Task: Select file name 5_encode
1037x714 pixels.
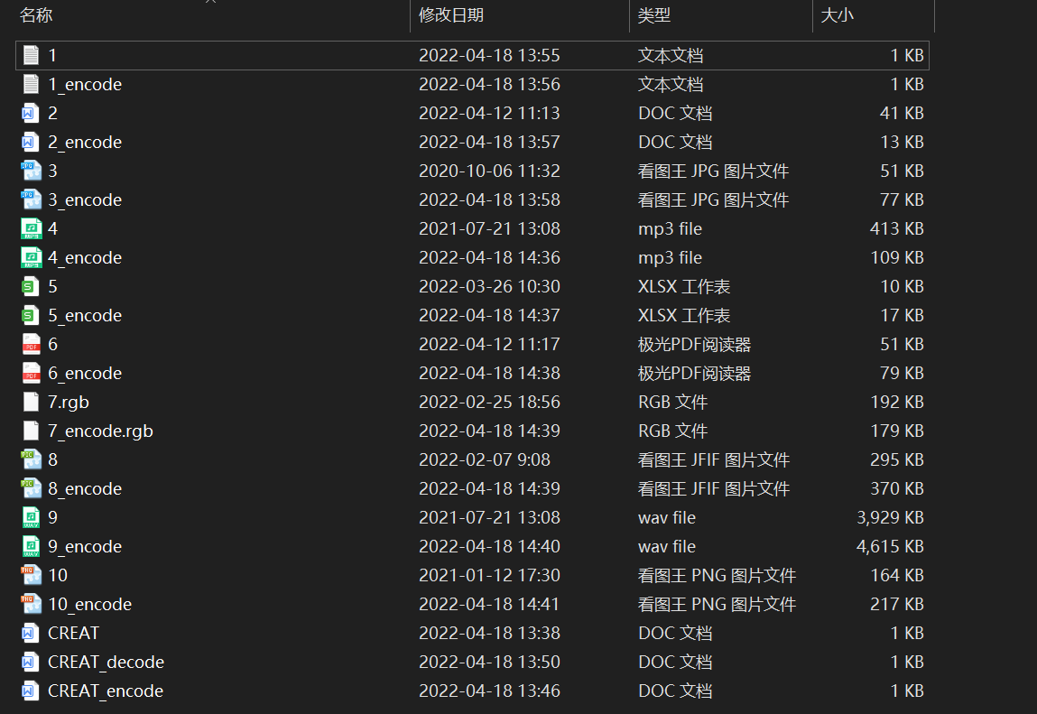Action: [x=85, y=316]
